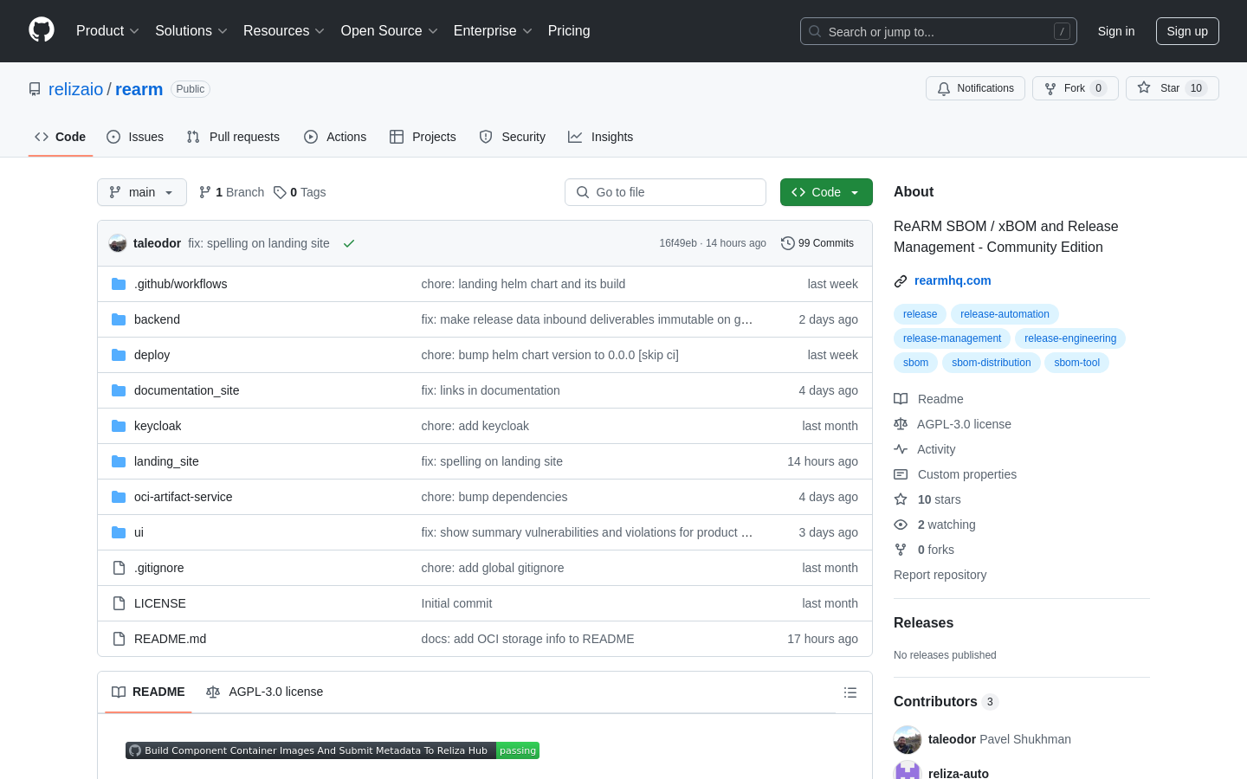Open the README outline list icon
The height and width of the screenshot is (779, 1247).
[850, 692]
